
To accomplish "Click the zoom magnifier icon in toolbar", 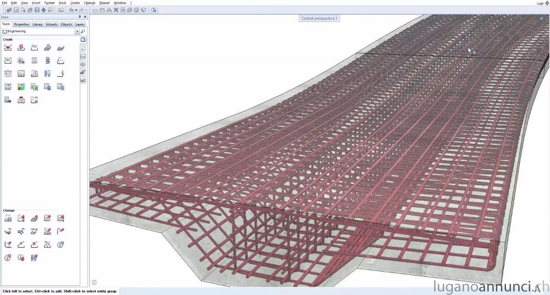I will 154,10.
